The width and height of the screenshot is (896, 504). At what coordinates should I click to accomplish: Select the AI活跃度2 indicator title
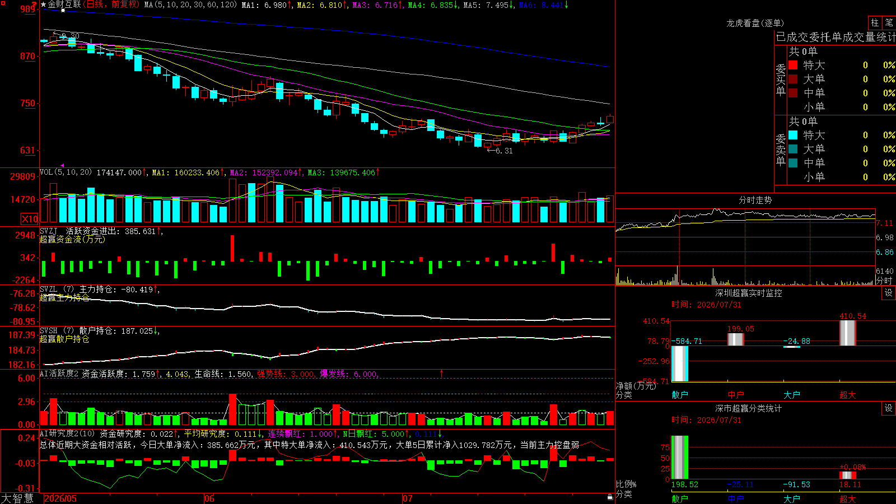(59, 374)
